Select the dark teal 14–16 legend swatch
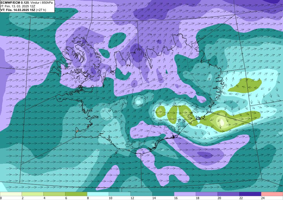283x200 pixels. [x=163, y=194]
